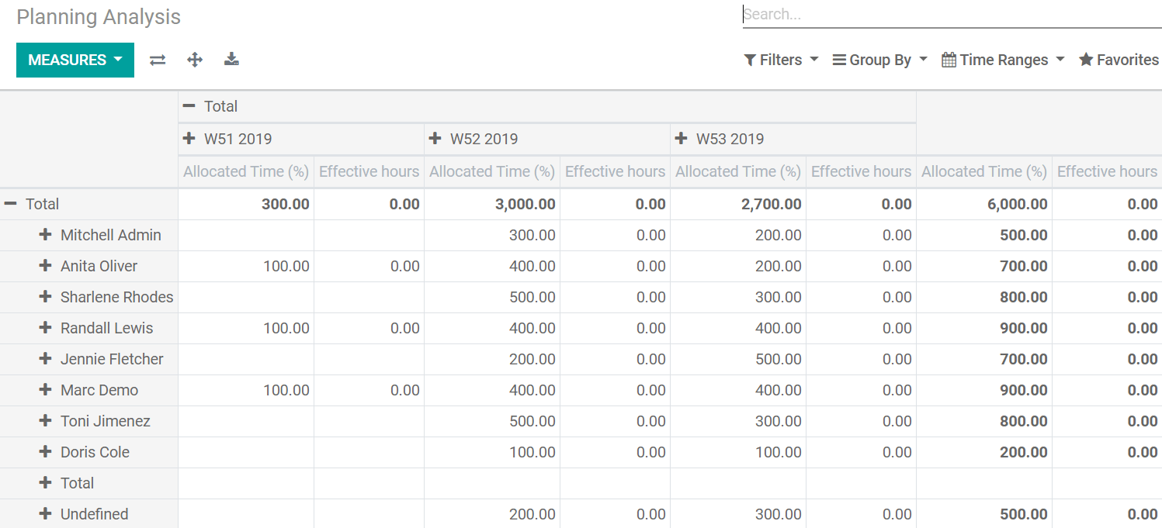The height and width of the screenshot is (528, 1162).
Task: Sort by grand total Allocated Time (%) header
Action: [x=984, y=172]
